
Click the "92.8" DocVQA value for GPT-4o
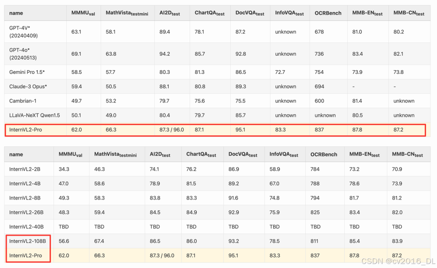240,54
